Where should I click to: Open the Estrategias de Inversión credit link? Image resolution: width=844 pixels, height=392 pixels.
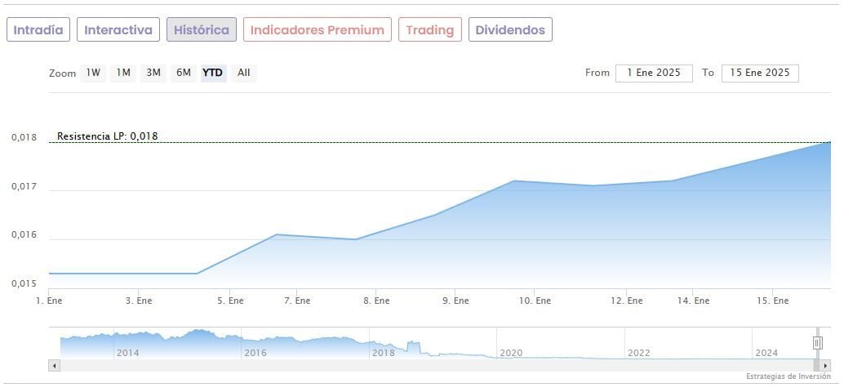pos(787,376)
